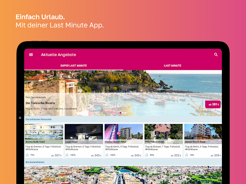Click thumbs-up icon on Pink Palace Hotel
Screen dimensions: 246x184
[x=147, y=155]
